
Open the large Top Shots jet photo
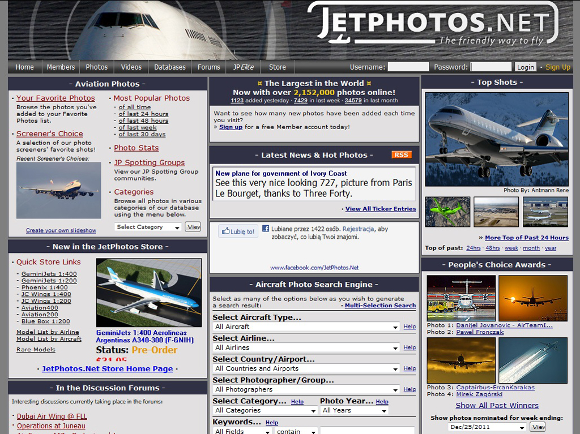click(496, 139)
